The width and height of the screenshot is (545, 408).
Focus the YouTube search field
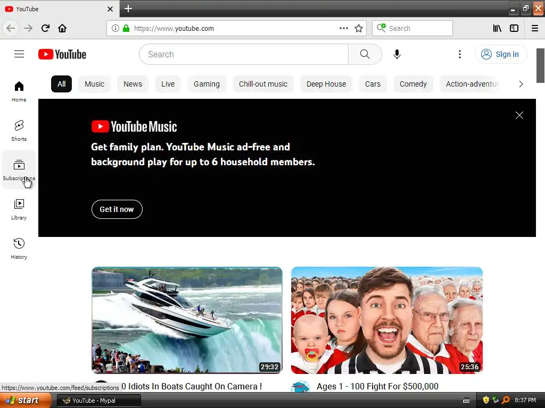(x=244, y=54)
